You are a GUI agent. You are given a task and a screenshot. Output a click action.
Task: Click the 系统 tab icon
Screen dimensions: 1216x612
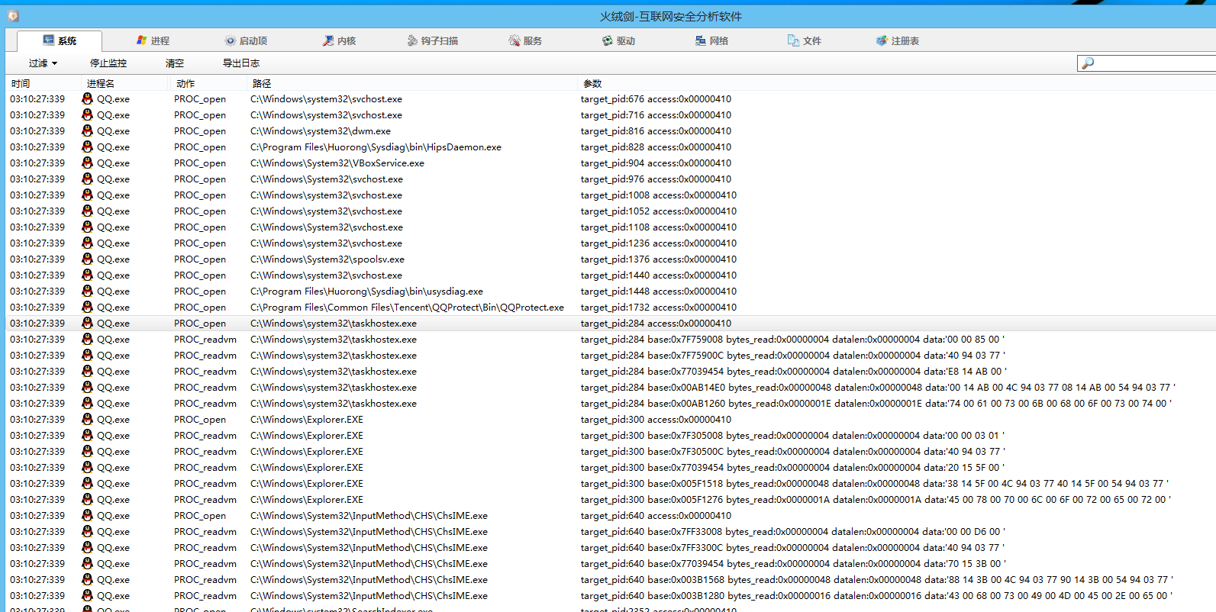pyautogui.click(x=49, y=40)
